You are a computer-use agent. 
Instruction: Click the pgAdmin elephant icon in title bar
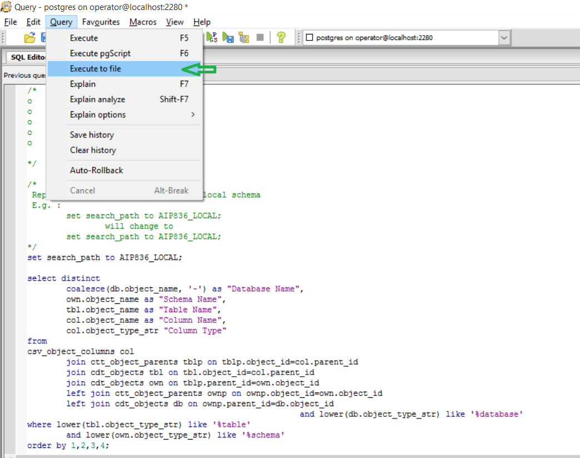pos(7,7)
